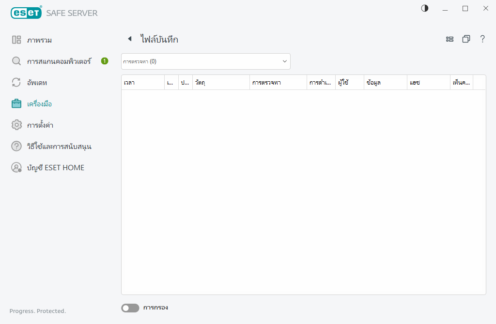Click the update (อัพเดท) refresh icon
The image size is (496, 324).
(x=16, y=83)
